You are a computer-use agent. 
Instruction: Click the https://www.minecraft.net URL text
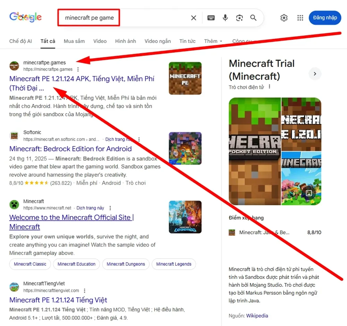[47, 208]
